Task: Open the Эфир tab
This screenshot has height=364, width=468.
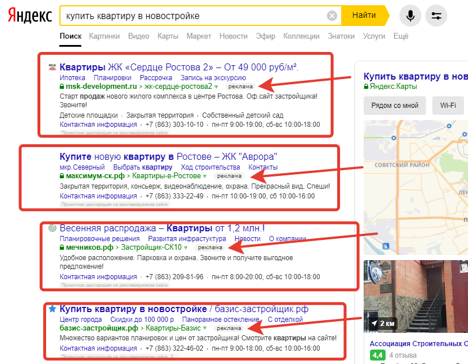Action: (x=265, y=36)
